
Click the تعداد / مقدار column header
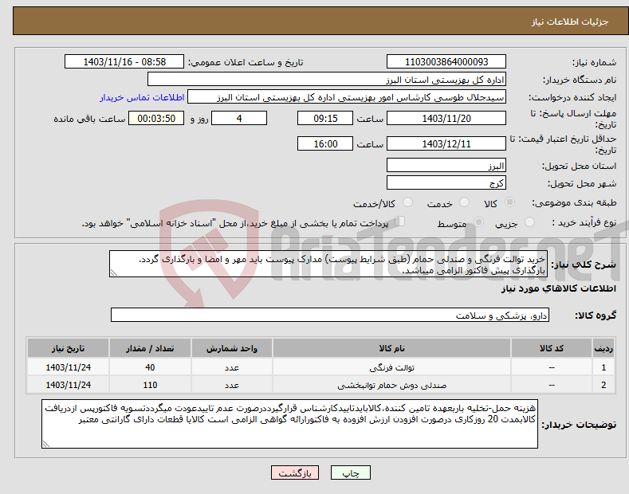(x=150, y=348)
